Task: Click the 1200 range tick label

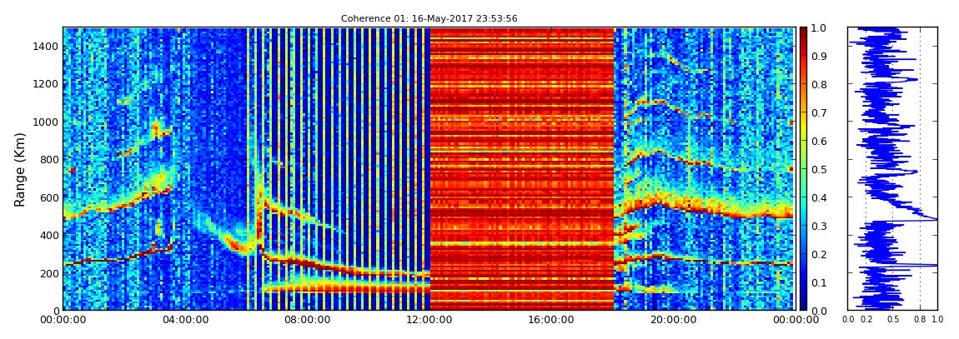Action: point(46,83)
